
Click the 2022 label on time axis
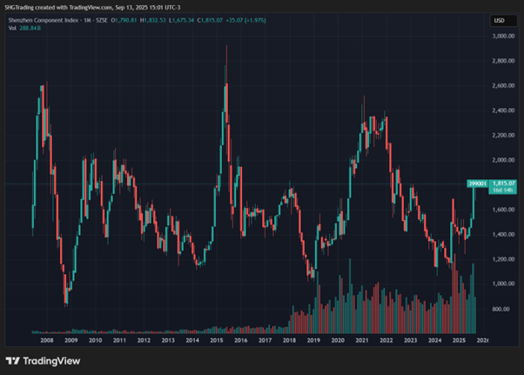[386, 340]
